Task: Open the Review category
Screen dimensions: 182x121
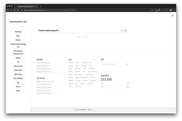Action: click(x=18, y=40)
